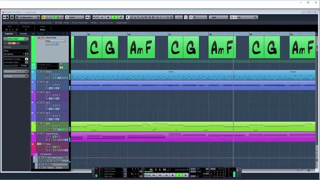Click the Drums track color strip
The height and width of the screenshot is (180, 320).
(33, 75)
